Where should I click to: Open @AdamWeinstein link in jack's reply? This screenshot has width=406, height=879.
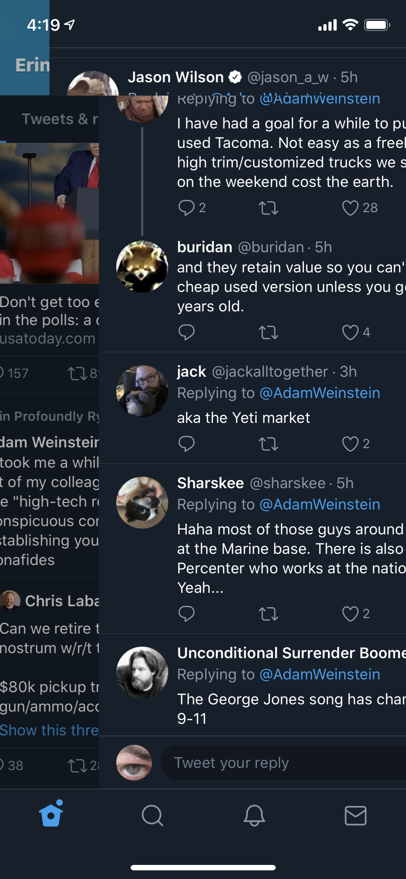click(320, 393)
